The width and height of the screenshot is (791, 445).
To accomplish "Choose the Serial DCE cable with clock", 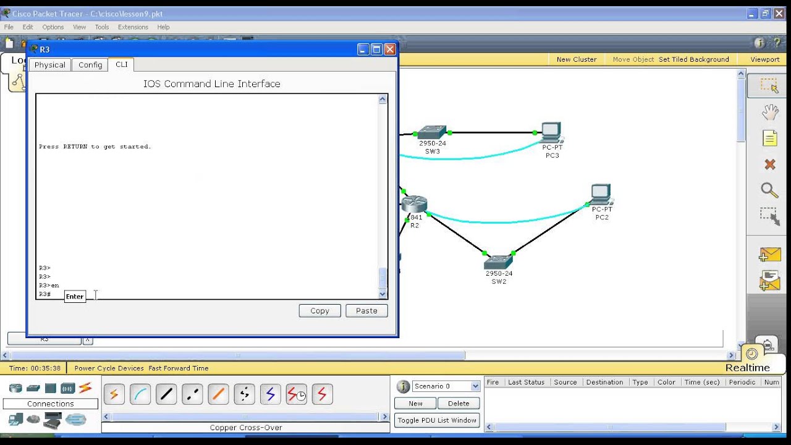I will click(297, 394).
